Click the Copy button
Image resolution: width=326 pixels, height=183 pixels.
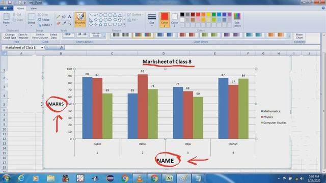[x=17, y=20]
